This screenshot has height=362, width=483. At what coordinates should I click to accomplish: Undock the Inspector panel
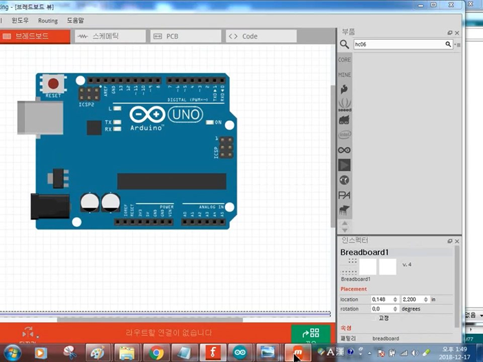[x=450, y=241]
